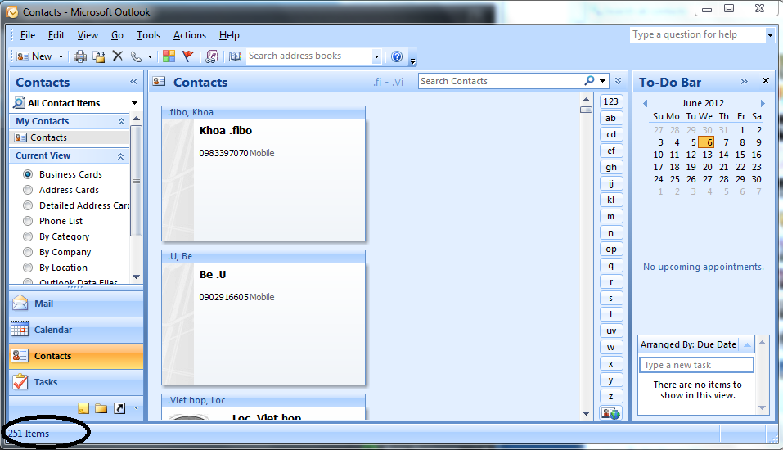Open Tasks from the navigation pane
The height and width of the screenshot is (450, 783).
pos(76,382)
